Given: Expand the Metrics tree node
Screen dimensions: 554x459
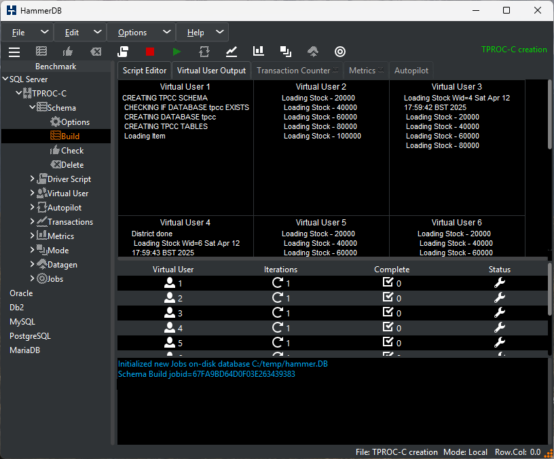Looking at the screenshot, I should click(32, 236).
